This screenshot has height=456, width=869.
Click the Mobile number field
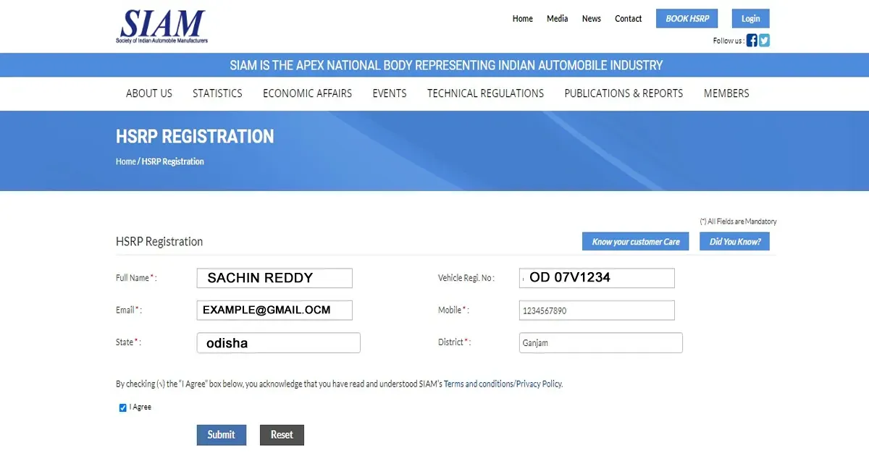(597, 311)
